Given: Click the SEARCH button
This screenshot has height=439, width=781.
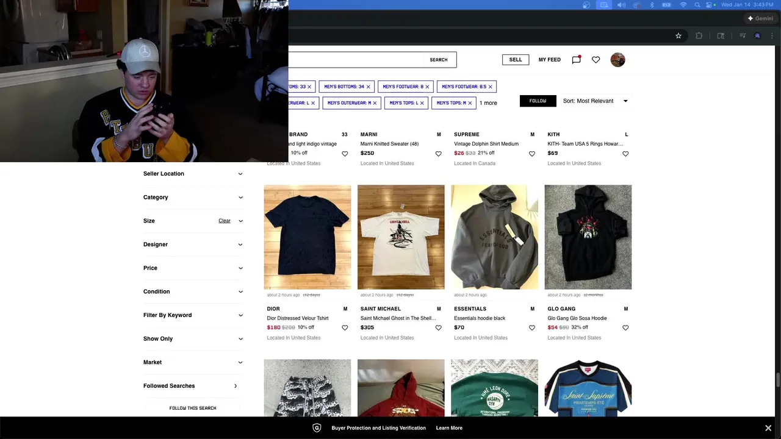Looking at the screenshot, I should pyautogui.click(x=439, y=60).
